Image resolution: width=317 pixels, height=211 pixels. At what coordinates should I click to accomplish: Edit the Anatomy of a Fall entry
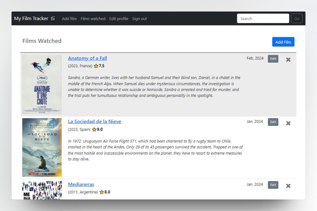(273, 59)
